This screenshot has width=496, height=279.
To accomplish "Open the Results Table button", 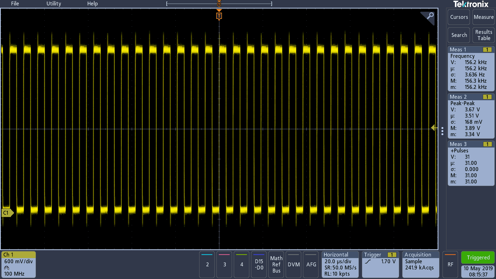I will [483, 35].
